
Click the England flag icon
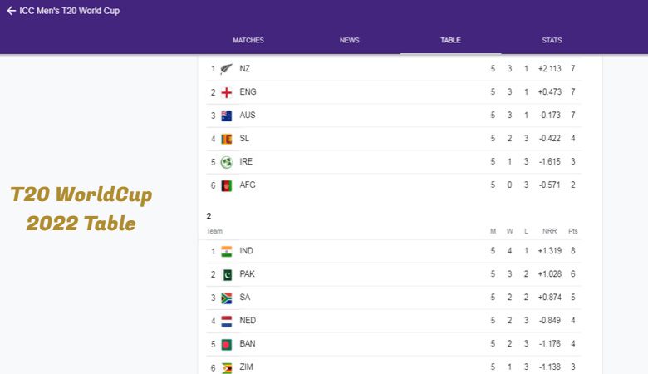click(x=227, y=92)
